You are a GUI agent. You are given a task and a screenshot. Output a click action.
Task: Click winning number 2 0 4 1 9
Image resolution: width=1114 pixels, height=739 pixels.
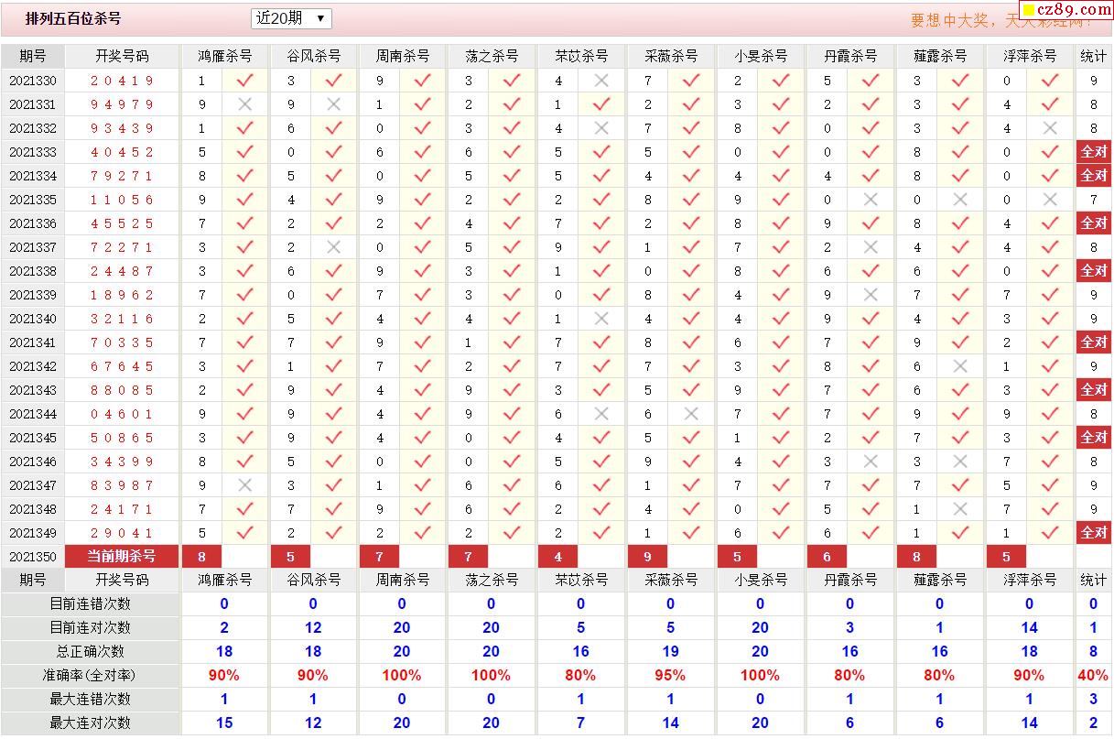click(122, 81)
